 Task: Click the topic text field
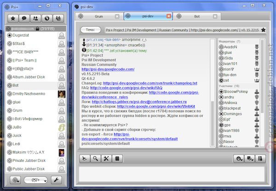click(182, 30)
